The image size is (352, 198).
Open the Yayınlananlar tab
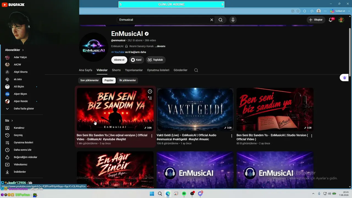(x=134, y=70)
